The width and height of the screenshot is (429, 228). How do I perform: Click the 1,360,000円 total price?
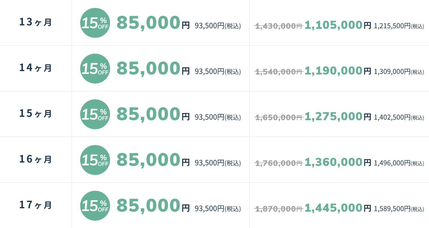338,162
